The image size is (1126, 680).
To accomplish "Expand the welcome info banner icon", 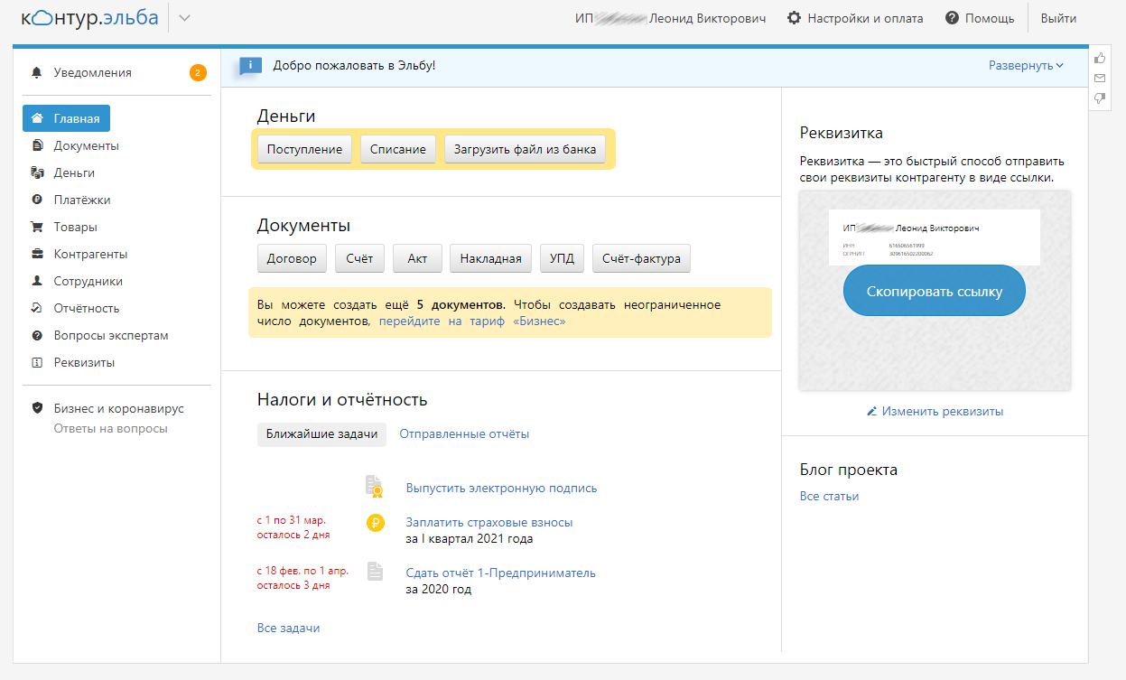I will [x=250, y=66].
